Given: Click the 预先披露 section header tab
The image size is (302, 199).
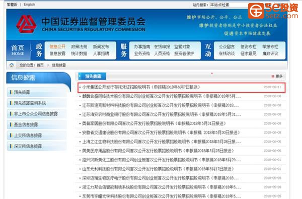Looking at the screenshot, I should click(x=92, y=77).
